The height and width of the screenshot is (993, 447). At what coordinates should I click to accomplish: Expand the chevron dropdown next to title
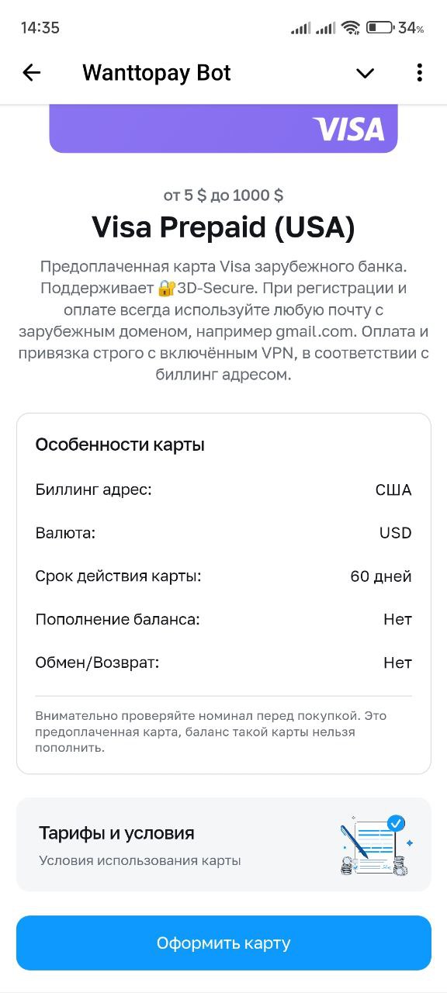point(365,73)
